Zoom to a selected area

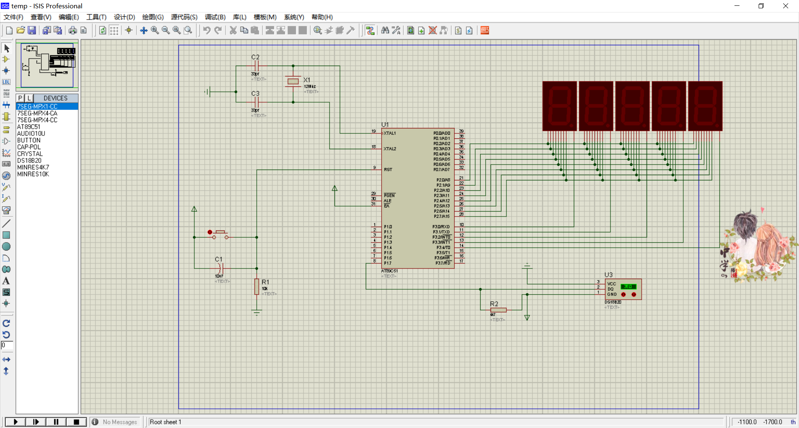click(x=188, y=30)
